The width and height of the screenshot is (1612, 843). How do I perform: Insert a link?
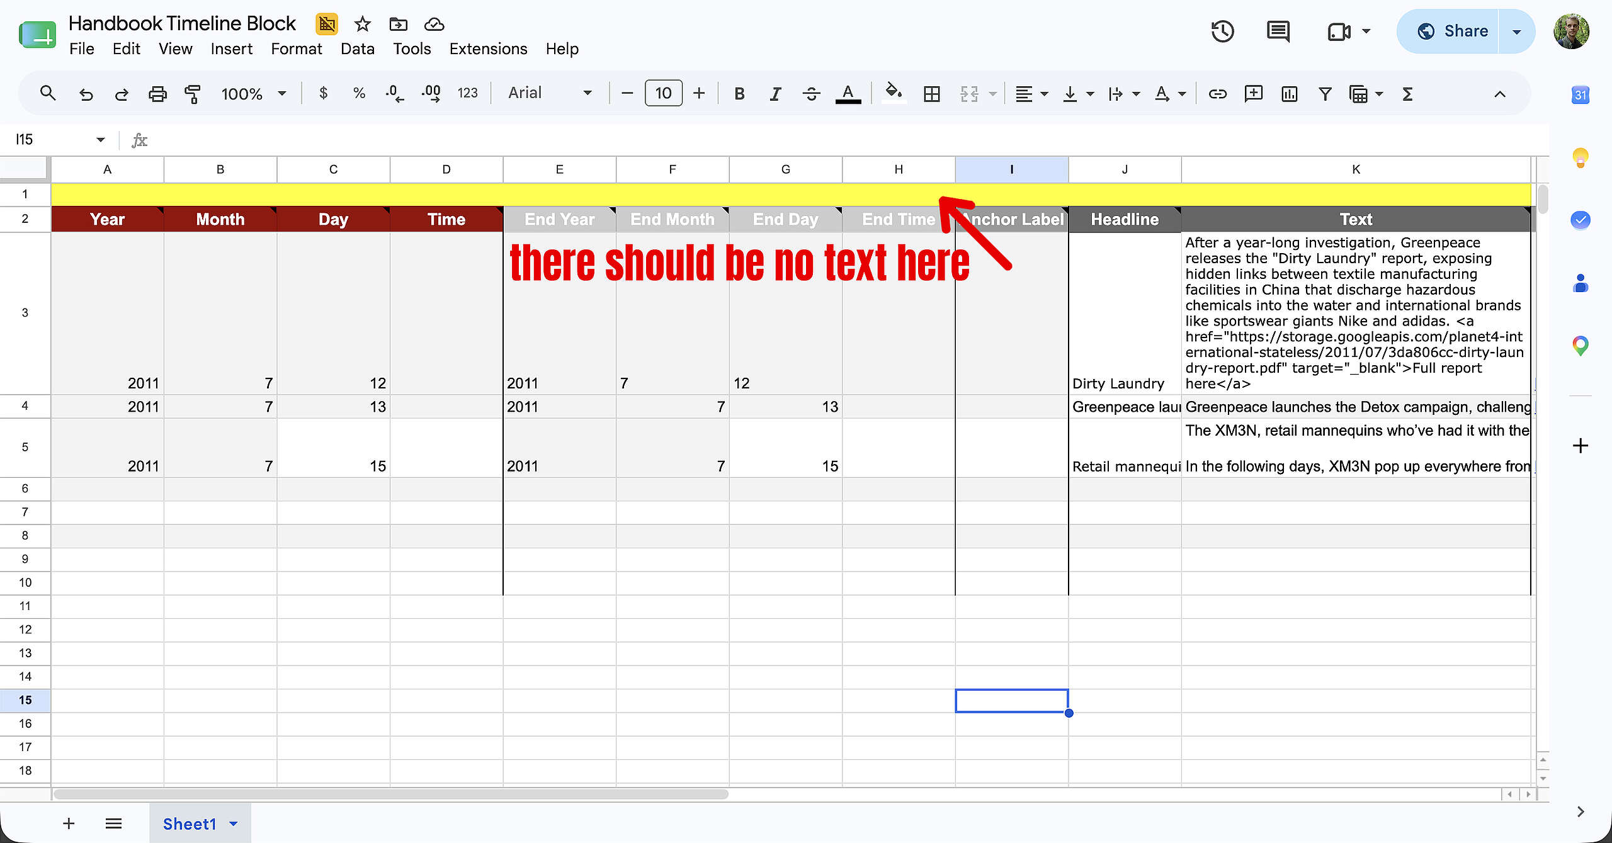point(1217,94)
